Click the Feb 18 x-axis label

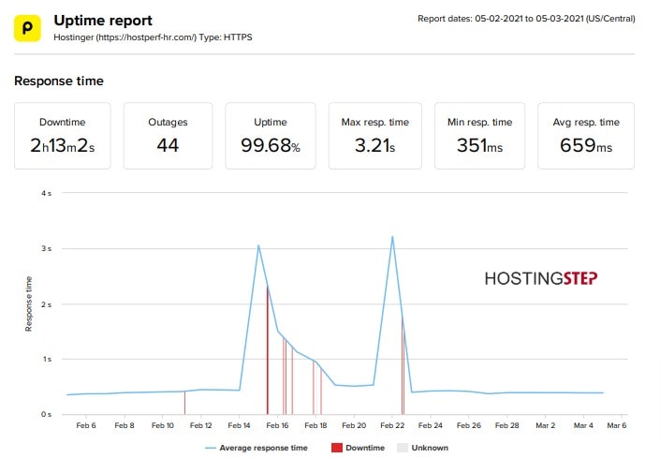[x=315, y=425]
